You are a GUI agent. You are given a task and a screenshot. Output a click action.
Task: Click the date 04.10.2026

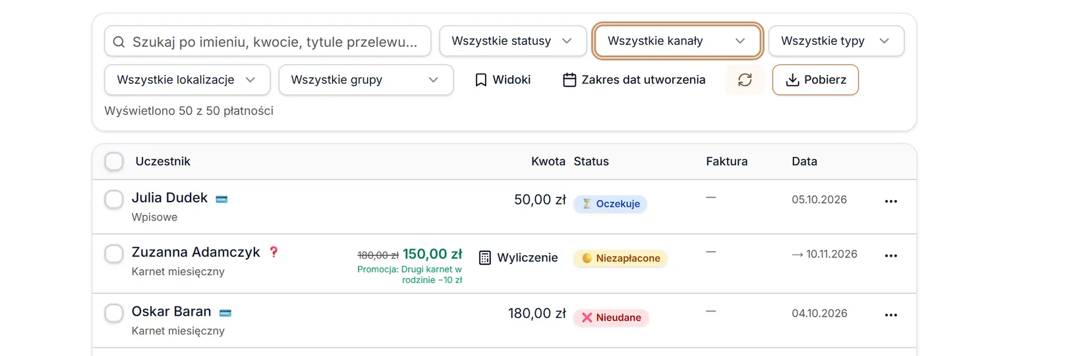tap(819, 313)
